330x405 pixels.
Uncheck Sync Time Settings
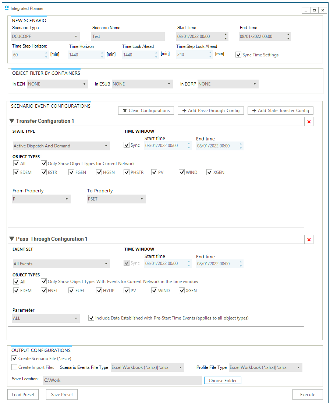[239, 55]
